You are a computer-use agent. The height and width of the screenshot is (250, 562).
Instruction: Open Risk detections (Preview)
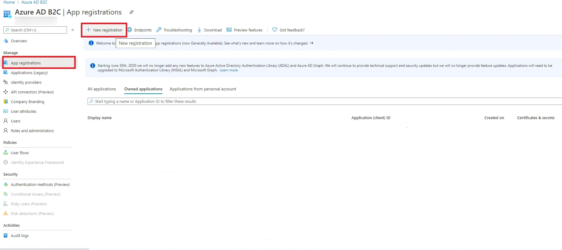32,213
